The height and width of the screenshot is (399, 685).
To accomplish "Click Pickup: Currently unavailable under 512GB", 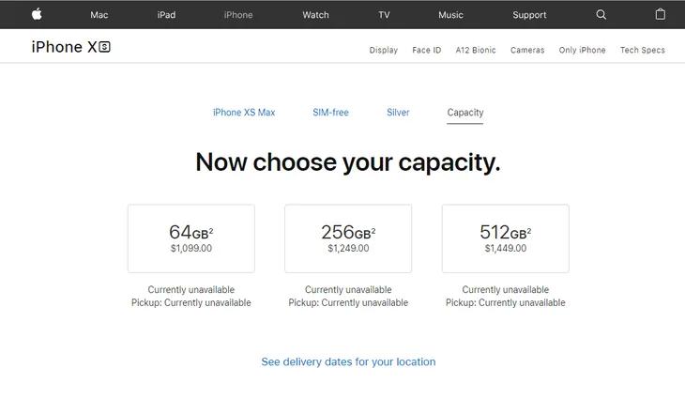I will [506, 302].
